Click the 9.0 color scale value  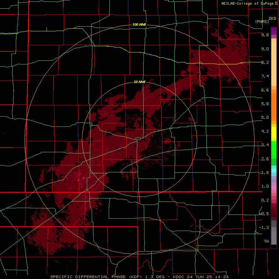click(x=265, y=49)
